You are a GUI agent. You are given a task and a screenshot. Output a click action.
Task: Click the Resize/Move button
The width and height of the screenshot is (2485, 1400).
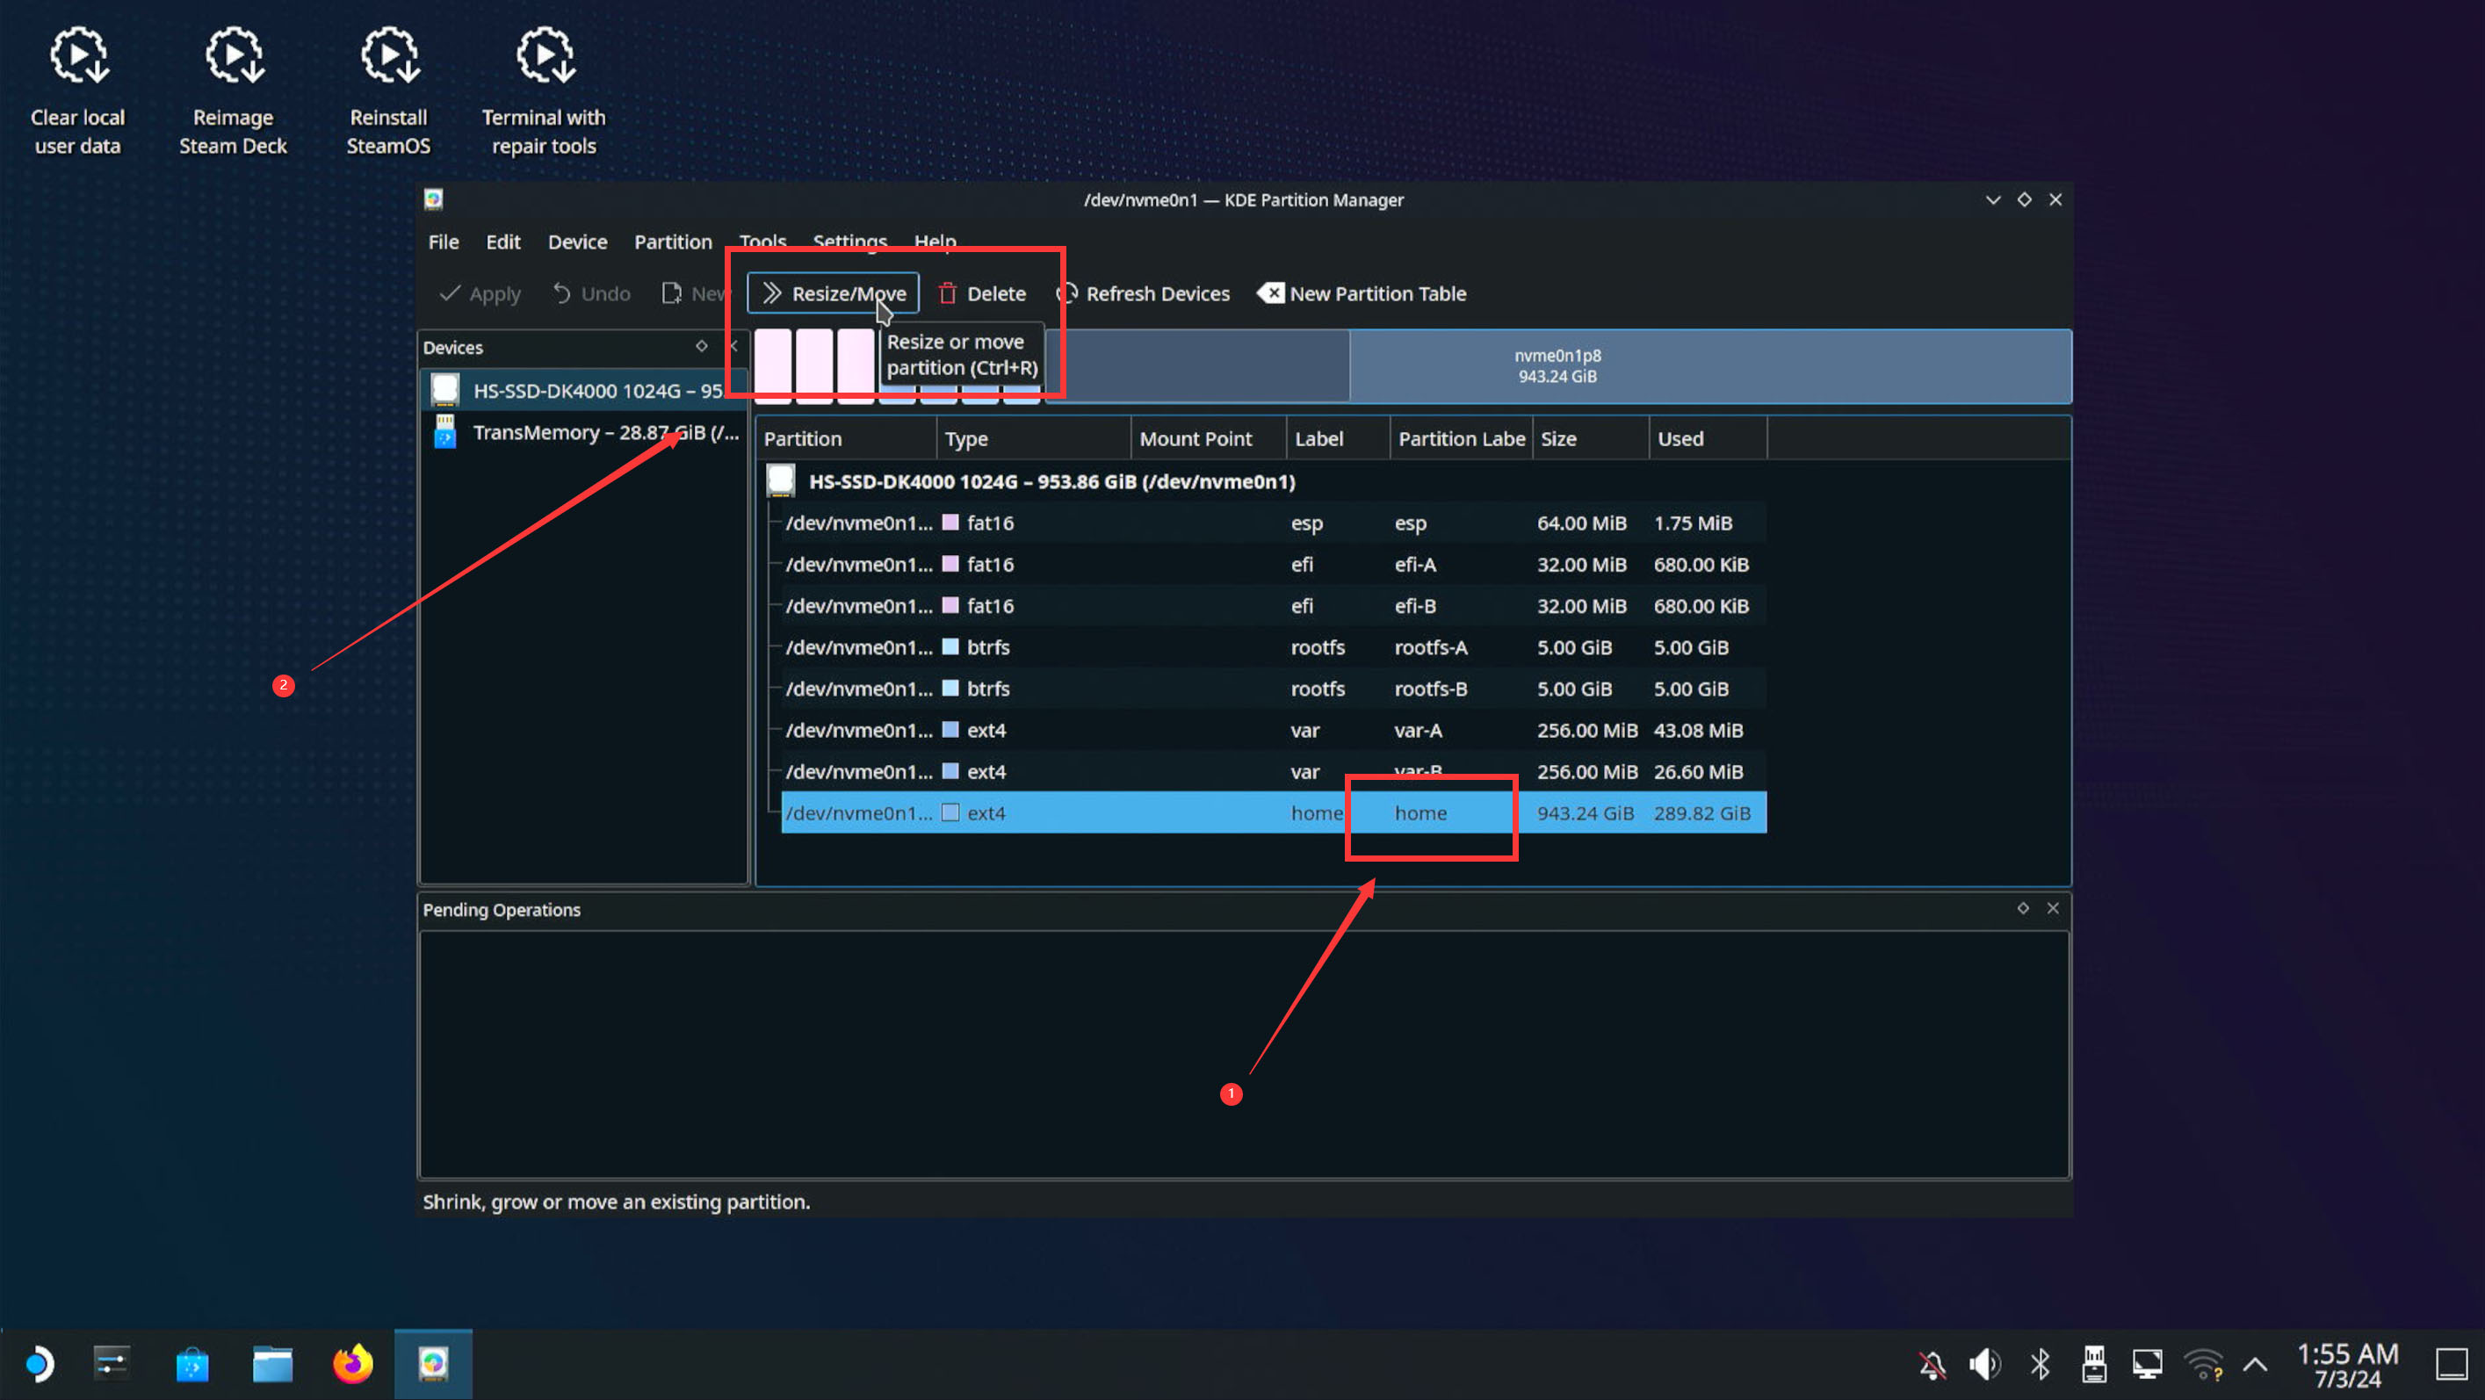point(834,293)
